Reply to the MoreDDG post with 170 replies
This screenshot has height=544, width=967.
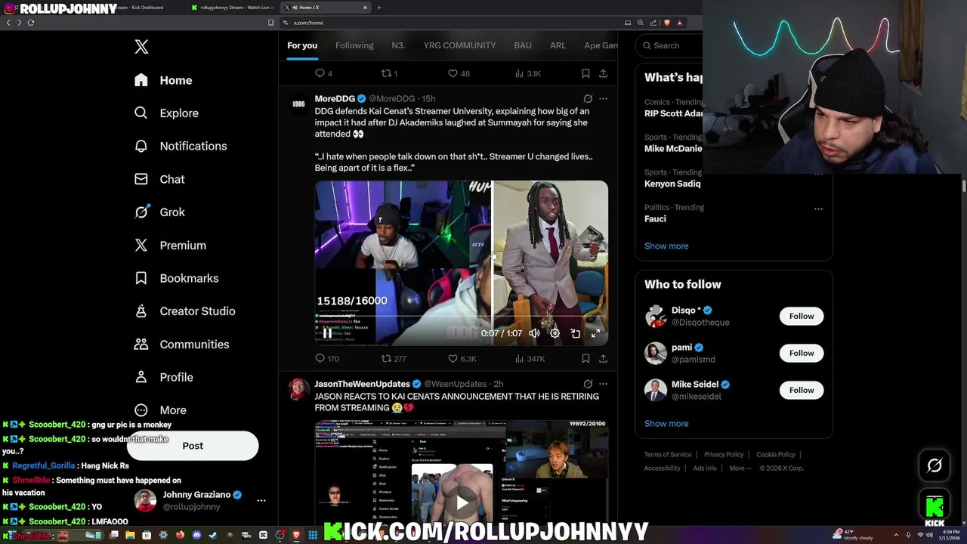(327, 359)
